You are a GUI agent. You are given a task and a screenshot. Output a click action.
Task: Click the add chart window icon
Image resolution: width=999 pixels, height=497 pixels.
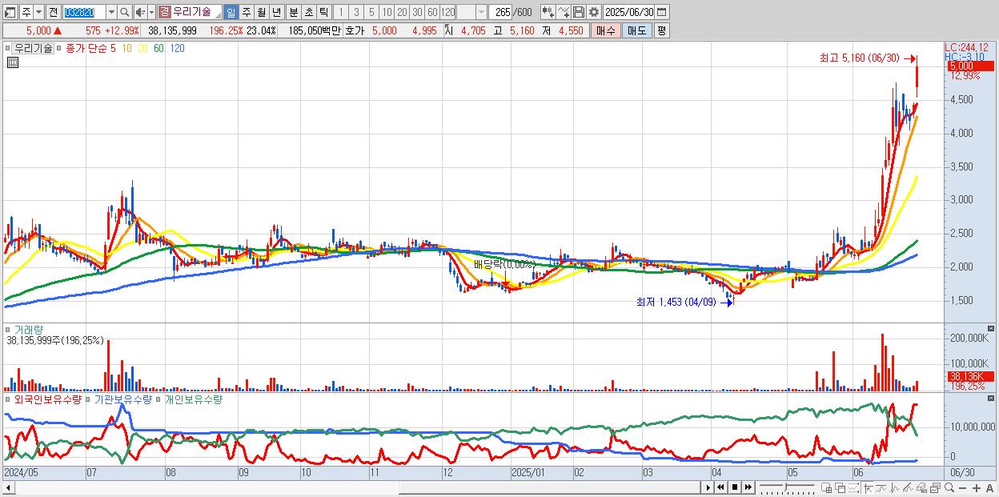pos(826,487)
